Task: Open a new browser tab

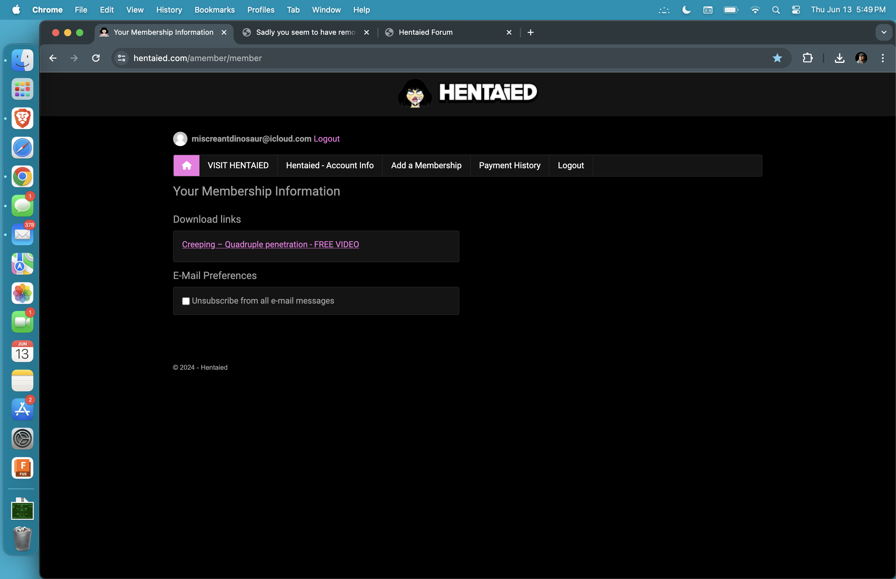Action: click(x=531, y=32)
